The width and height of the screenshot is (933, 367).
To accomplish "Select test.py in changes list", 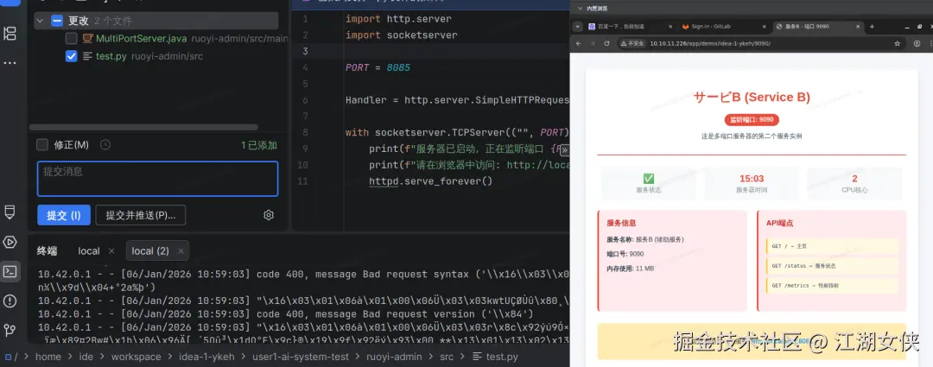I will tap(111, 56).
